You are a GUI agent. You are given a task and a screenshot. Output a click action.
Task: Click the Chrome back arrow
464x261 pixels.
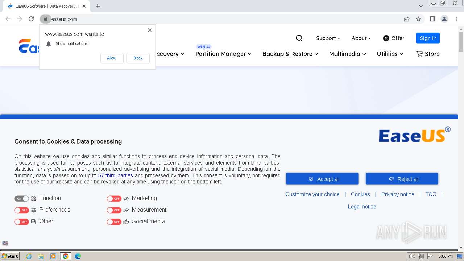(x=8, y=19)
